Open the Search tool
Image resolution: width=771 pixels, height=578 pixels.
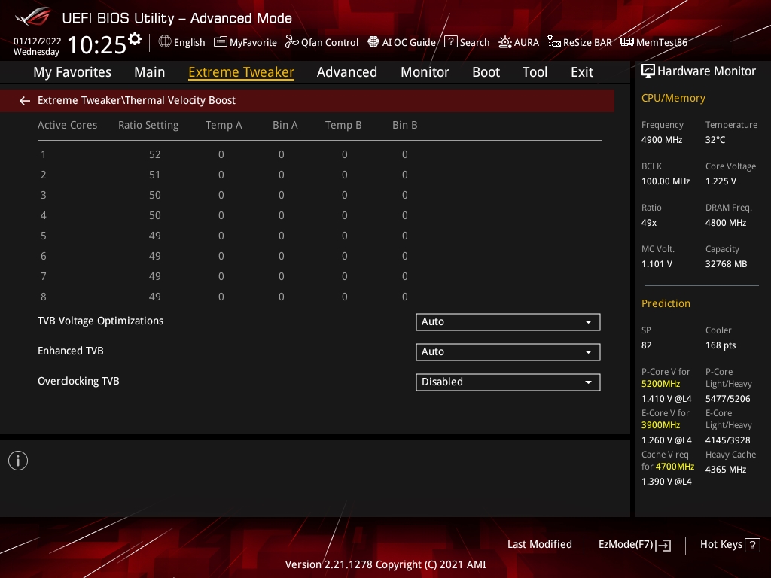pyautogui.click(x=467, y=42)
